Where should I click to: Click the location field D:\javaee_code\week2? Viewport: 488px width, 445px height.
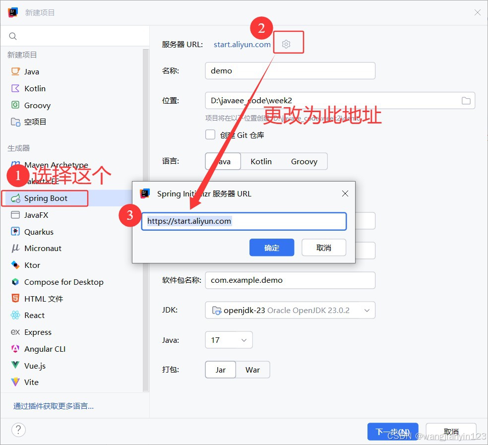coord(340,101)
